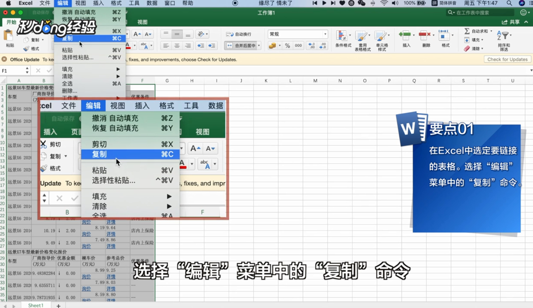Screen dimensions: 533x308
Task: Open 条件格式 conditional formatting icon
Action: pyautogui.click(x=342, y=36)
